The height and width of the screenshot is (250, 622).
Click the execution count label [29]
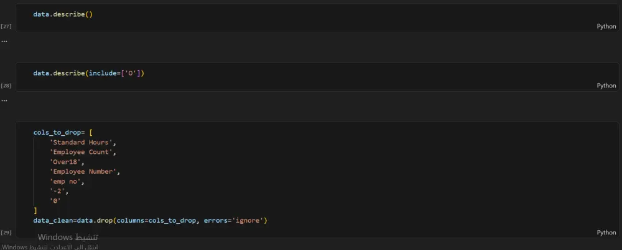[6, 233]
